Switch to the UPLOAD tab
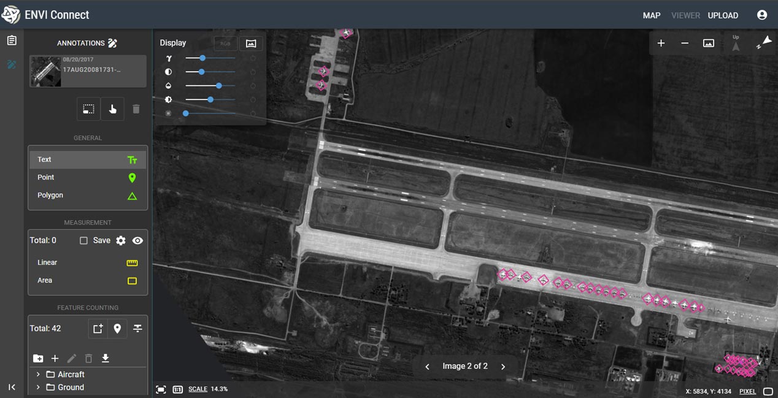 (x=723, y=15)
